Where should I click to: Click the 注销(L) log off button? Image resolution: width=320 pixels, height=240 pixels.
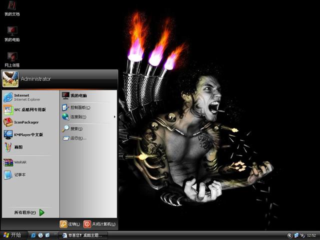(70, 224)
